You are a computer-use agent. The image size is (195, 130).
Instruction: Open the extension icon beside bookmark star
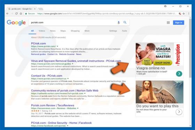pyautogui.click(x=180, y=13)
